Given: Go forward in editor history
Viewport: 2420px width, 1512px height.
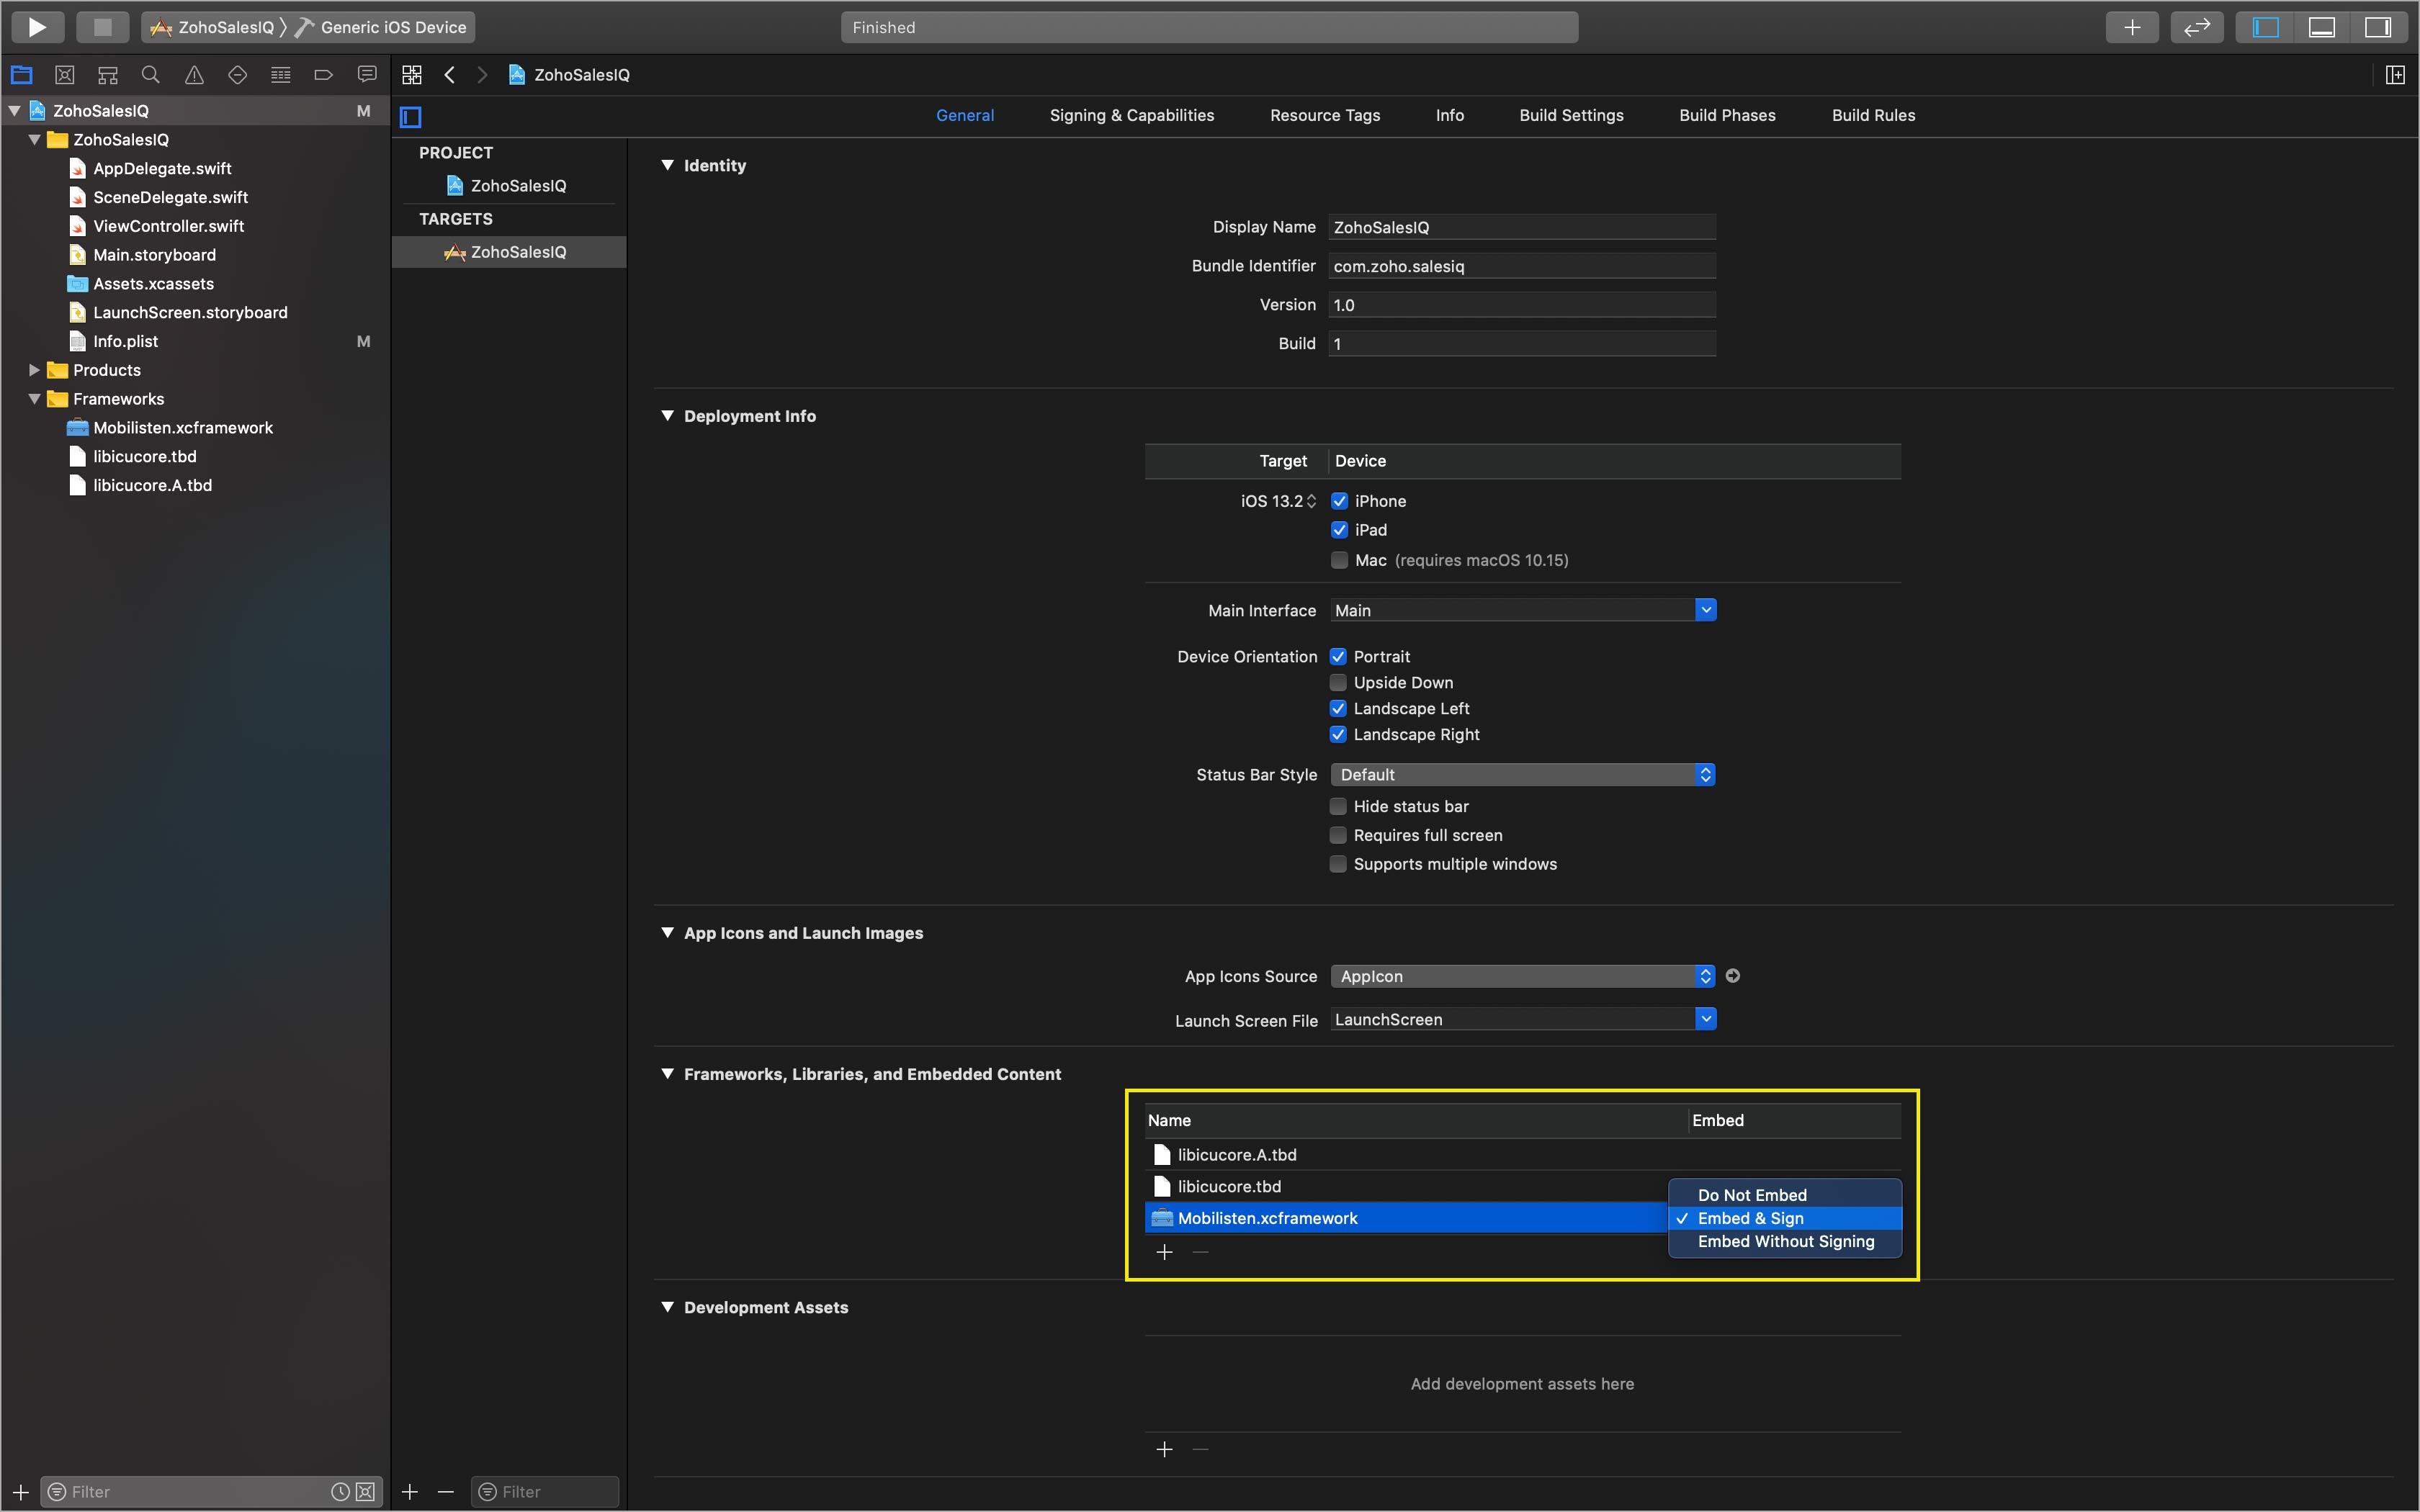Looking at the screenshot, I should pos(482,75).
